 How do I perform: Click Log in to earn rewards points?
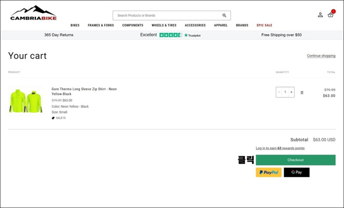point(280,148)
